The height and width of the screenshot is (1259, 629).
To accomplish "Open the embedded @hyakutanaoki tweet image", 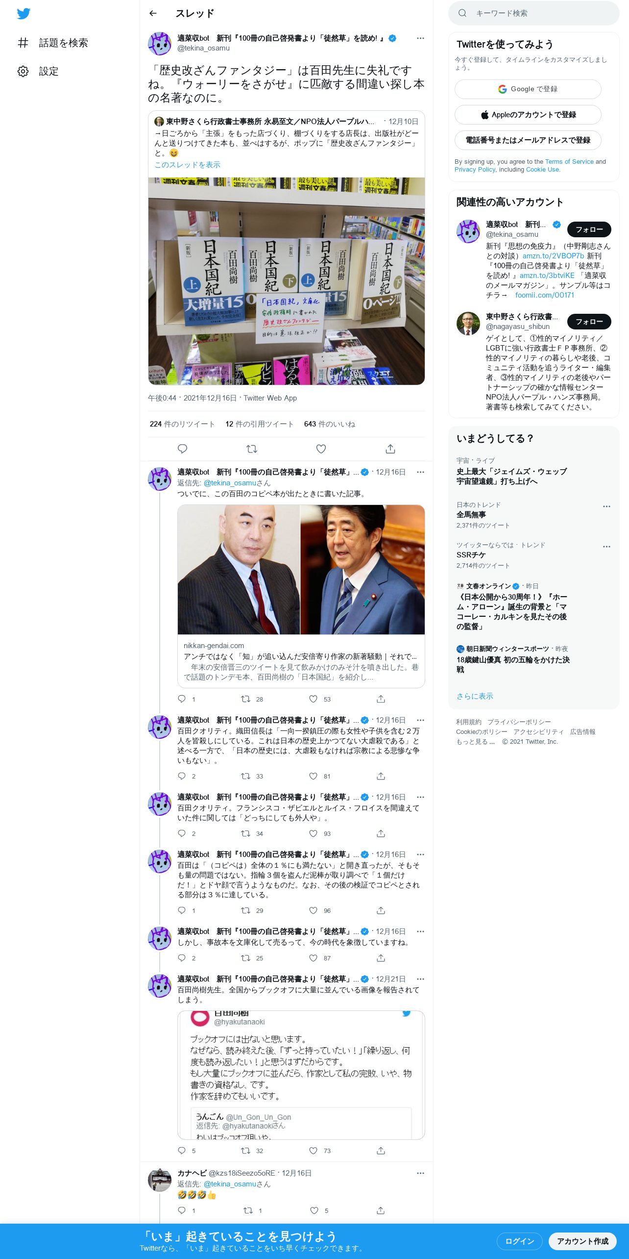I will [x=301, y=1075].
